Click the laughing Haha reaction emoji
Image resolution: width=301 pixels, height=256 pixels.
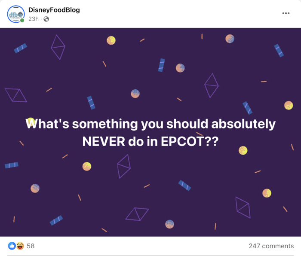pyautogui.click(x=20, y=246)
